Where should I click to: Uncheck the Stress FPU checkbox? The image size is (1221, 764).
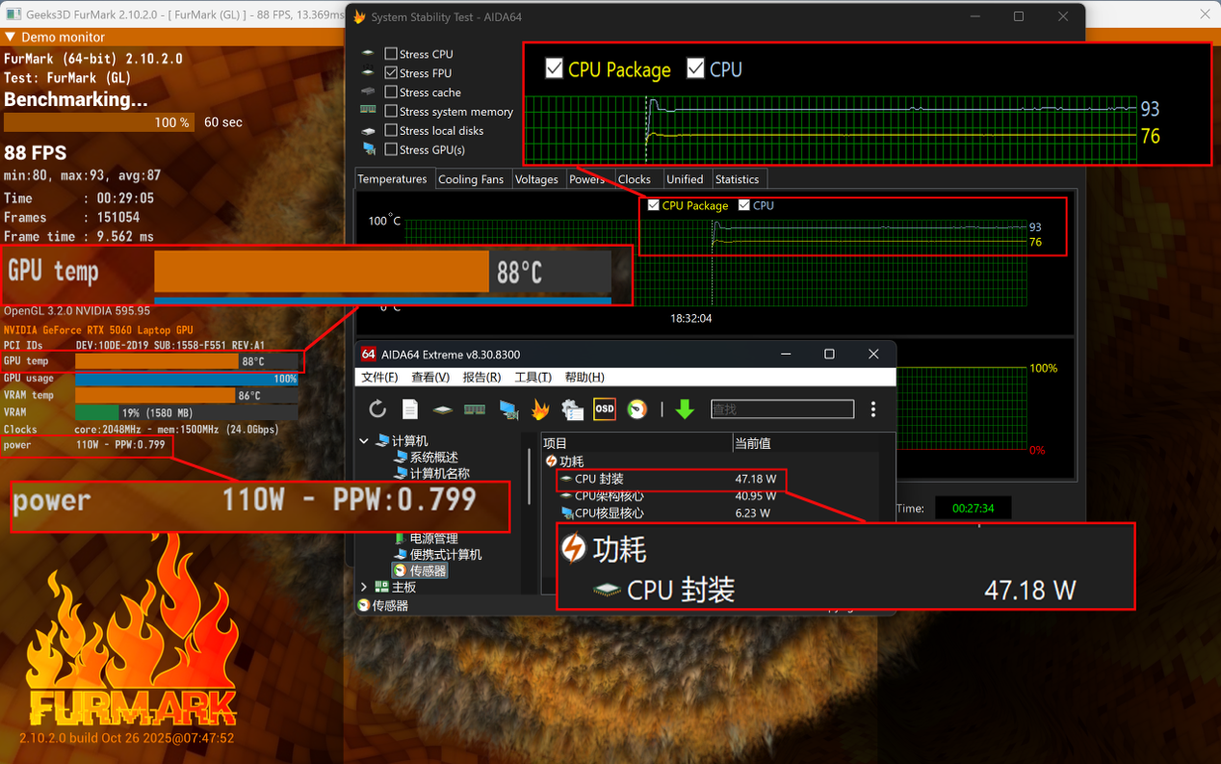[x=391, y=73]
